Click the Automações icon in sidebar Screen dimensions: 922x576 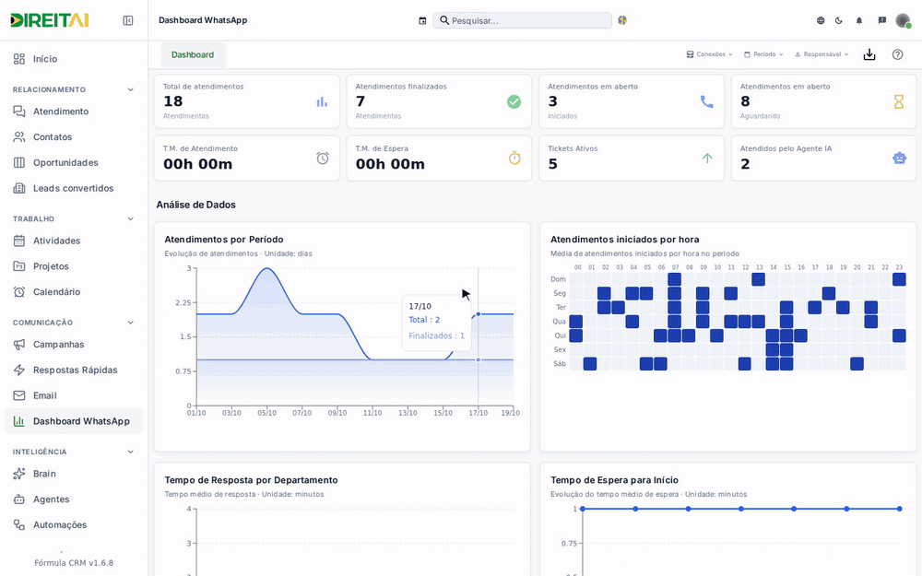(19, 525)
